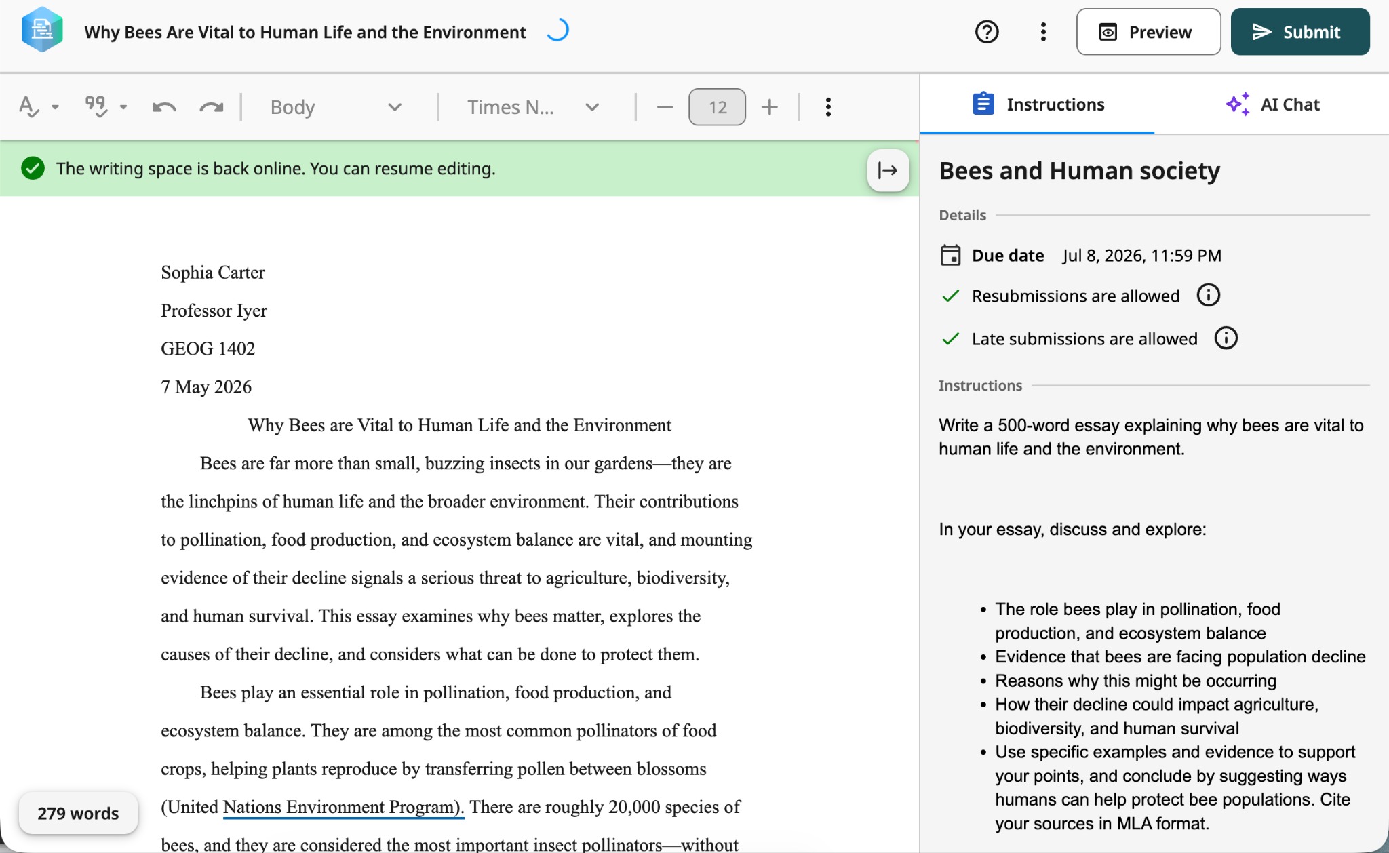Screen dimensions: 1389x853
Task: Open the header three-dot more options menu
Action: pos(1043,32)
